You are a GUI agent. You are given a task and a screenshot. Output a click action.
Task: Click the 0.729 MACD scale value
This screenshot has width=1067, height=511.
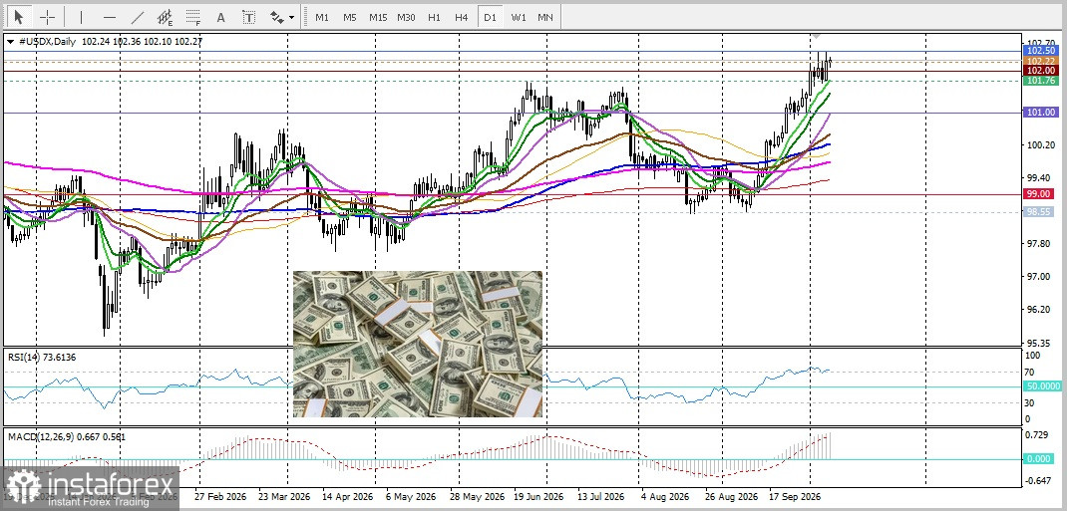(1037, 434)
